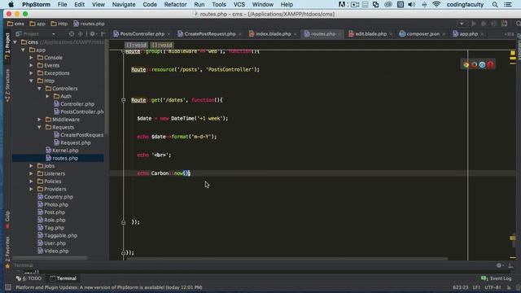This screenshot has width=521, height=293.
Task: Click the collapse all icon in Project panel
Action: (80, 34)
